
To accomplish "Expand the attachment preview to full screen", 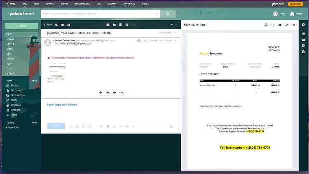I will [287, 25].
